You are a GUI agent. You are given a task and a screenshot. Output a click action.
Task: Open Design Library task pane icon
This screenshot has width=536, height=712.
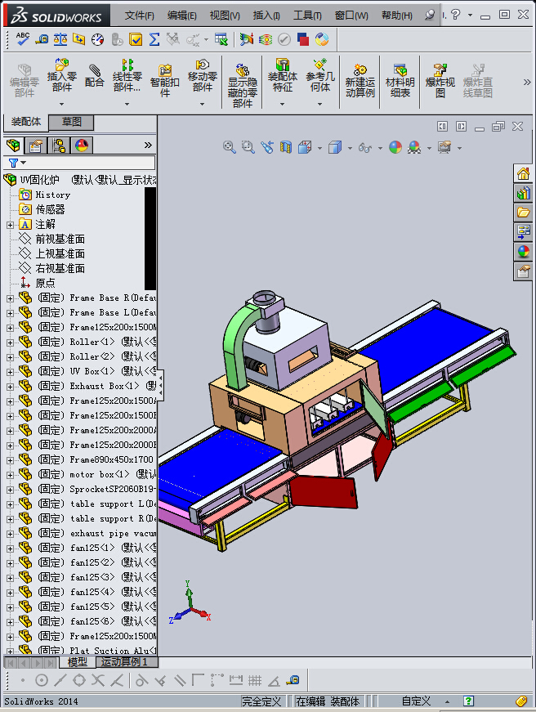[x=523, y=193]
